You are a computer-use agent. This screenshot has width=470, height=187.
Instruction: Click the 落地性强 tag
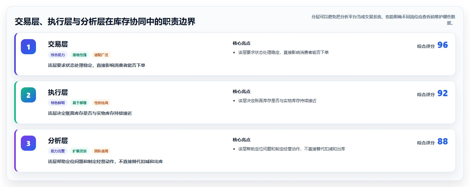pos(80,55)
